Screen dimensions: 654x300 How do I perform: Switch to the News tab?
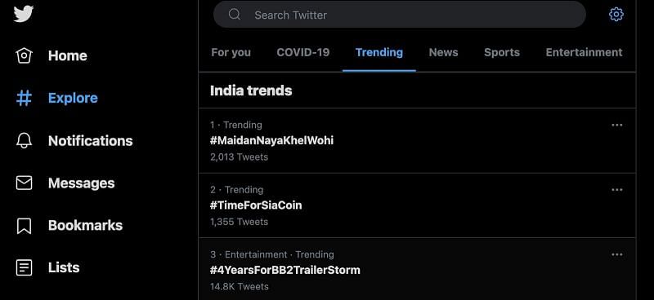pyautogui.click(x=443, y=52)
